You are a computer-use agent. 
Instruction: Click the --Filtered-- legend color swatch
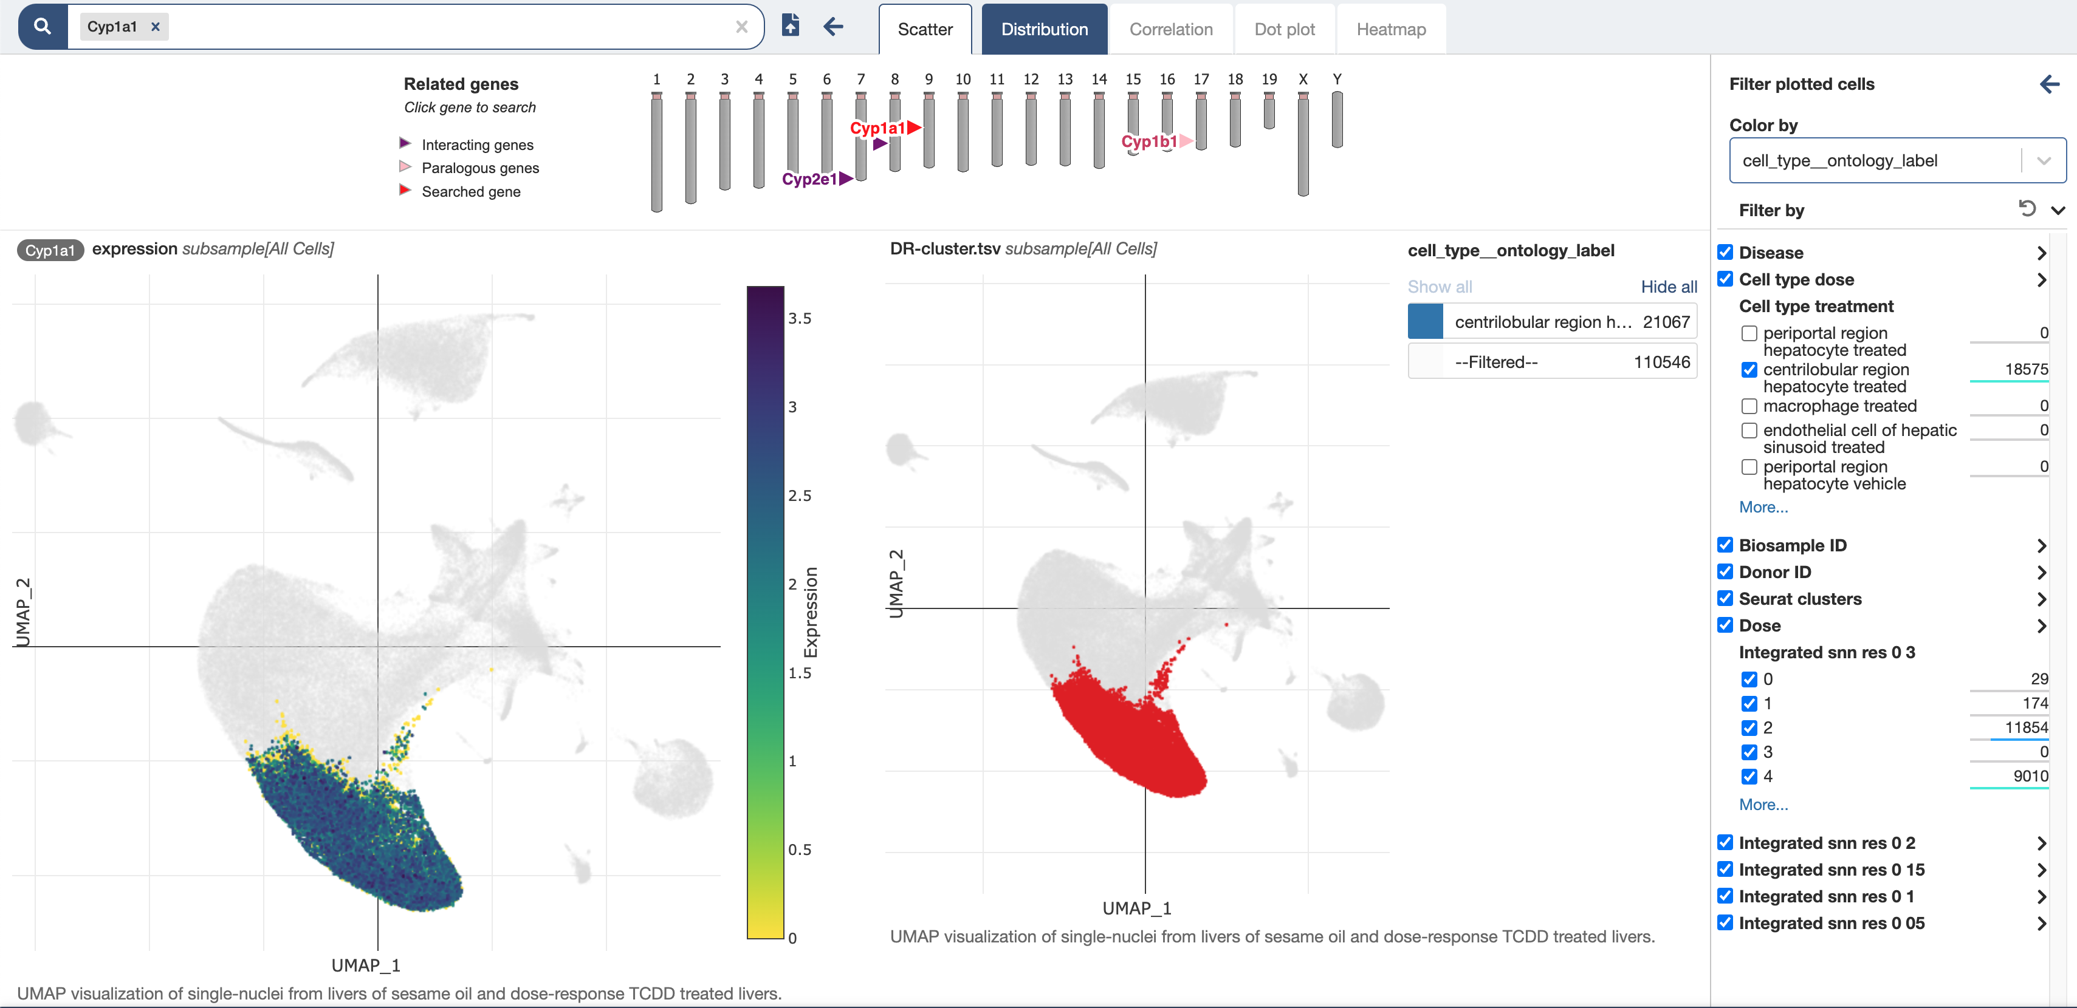(x=1425, y=362)
